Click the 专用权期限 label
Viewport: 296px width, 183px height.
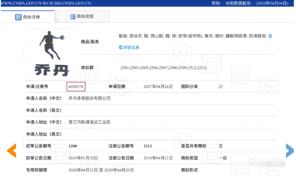click(x=36, y=170)
